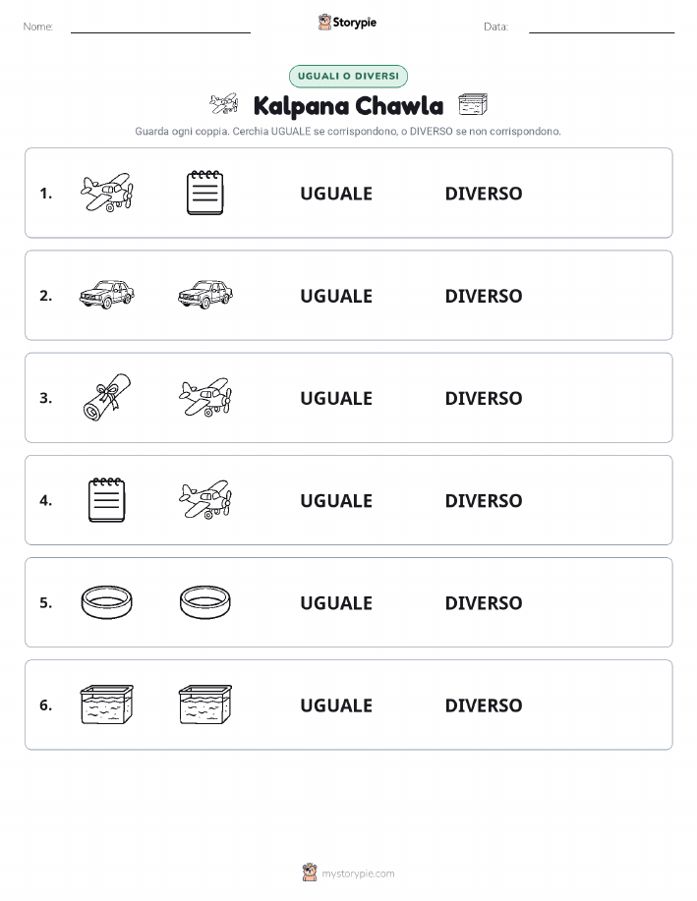The width and height of the screenshot is (697, 901).
Task: Select DIVERSO for question 4
Action: 484,500
